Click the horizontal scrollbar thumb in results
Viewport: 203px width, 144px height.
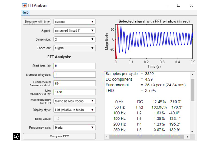(147, 137)
